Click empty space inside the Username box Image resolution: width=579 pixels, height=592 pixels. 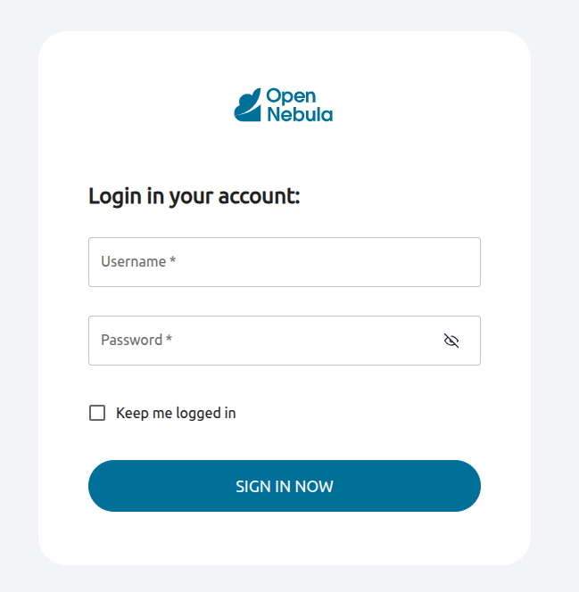357,262
